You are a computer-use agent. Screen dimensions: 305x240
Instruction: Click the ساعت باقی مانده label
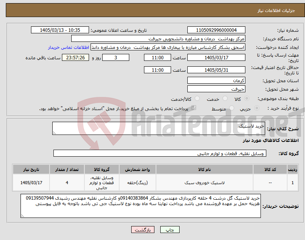click(x=43, y=58)
